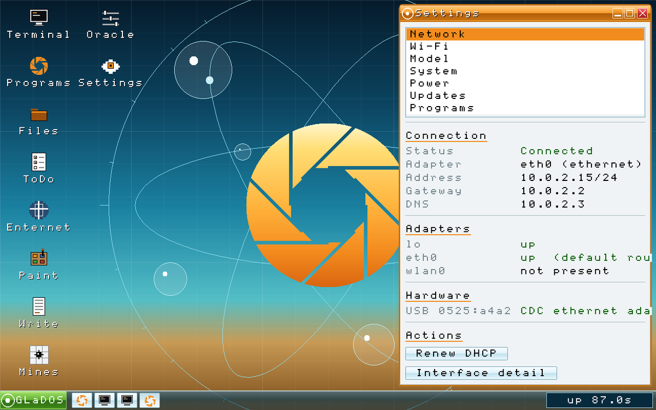The image size is (656, 410).
Task: Maximize the Settings window
Action: [x=630, y=13]
